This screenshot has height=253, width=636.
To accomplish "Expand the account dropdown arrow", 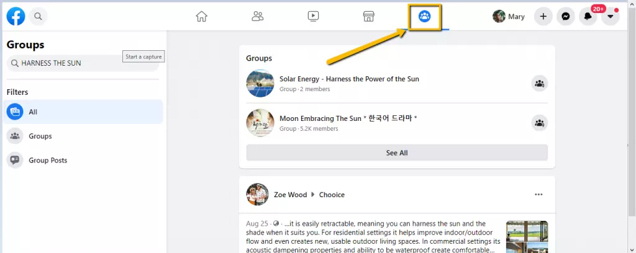I will (610, 17).
